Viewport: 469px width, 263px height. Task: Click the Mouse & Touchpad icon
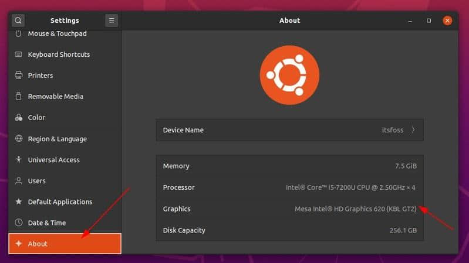pyautogui.click(x=18, y=34)
